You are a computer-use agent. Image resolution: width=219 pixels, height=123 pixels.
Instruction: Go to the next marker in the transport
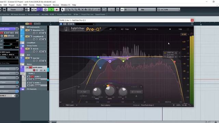pyautogui.click(x=36, y=10)
